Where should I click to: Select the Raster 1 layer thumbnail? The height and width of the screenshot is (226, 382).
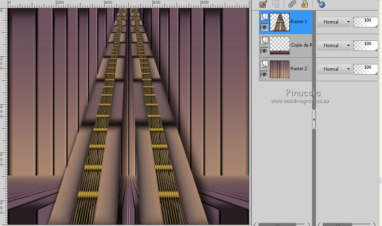tap(280, 22)
